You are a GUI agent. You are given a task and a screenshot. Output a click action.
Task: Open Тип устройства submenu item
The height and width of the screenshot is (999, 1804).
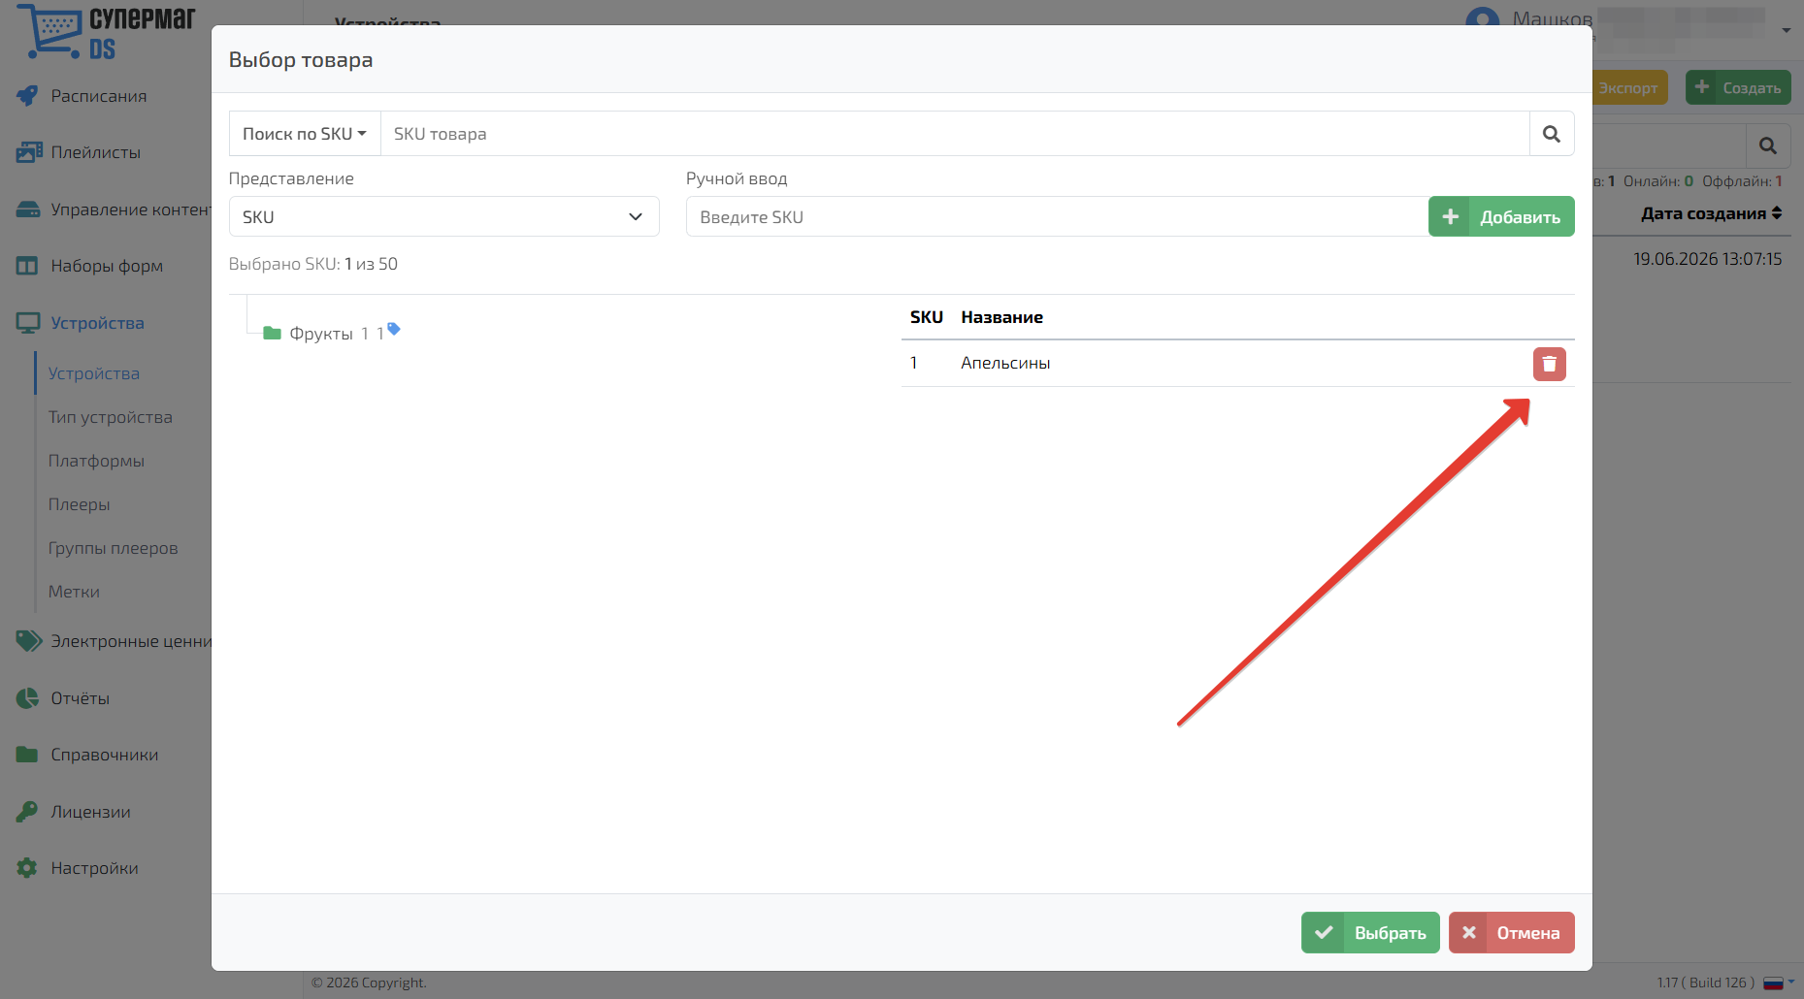(111, 417)
